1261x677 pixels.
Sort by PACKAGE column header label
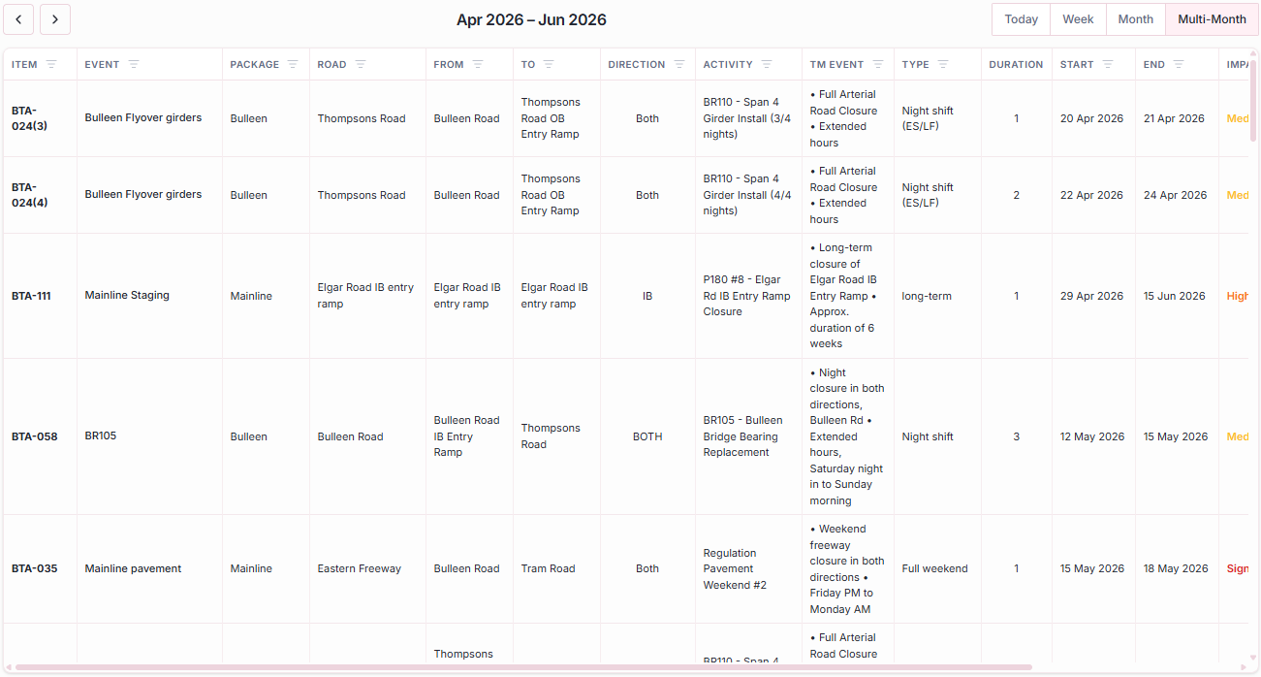tap(254, 64)
